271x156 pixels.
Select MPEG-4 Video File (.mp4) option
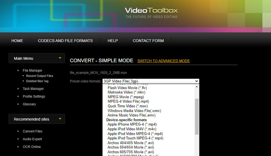pos(128,101)
